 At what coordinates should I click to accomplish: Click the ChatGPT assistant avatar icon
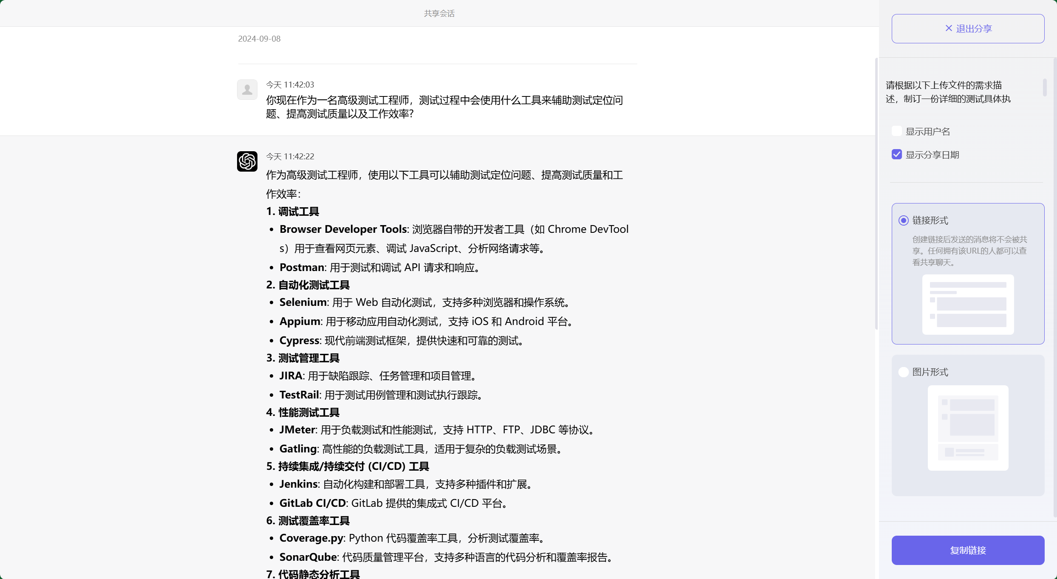[247, 161]
